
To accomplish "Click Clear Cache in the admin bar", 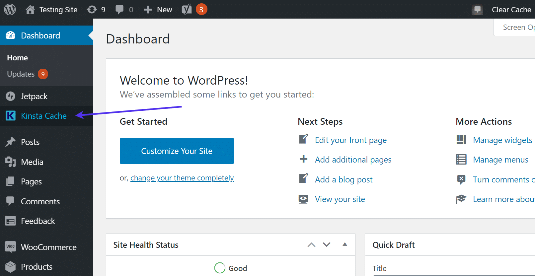I will tap(511, 10).
